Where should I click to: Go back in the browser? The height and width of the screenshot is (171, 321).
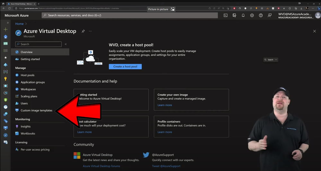tap(4, 8)
